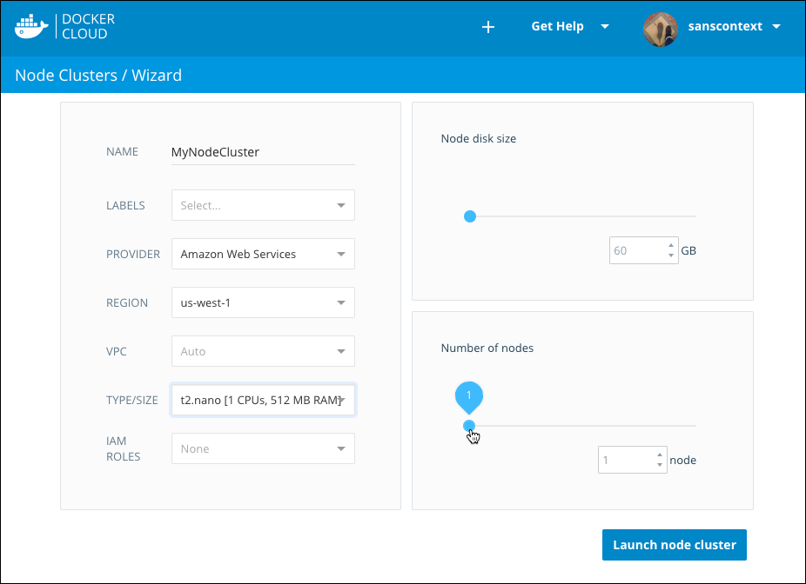Screen dimensions: 806x584
Task: Click the user avatar picture
Action: pyautogui.click(x=660, y=28)
